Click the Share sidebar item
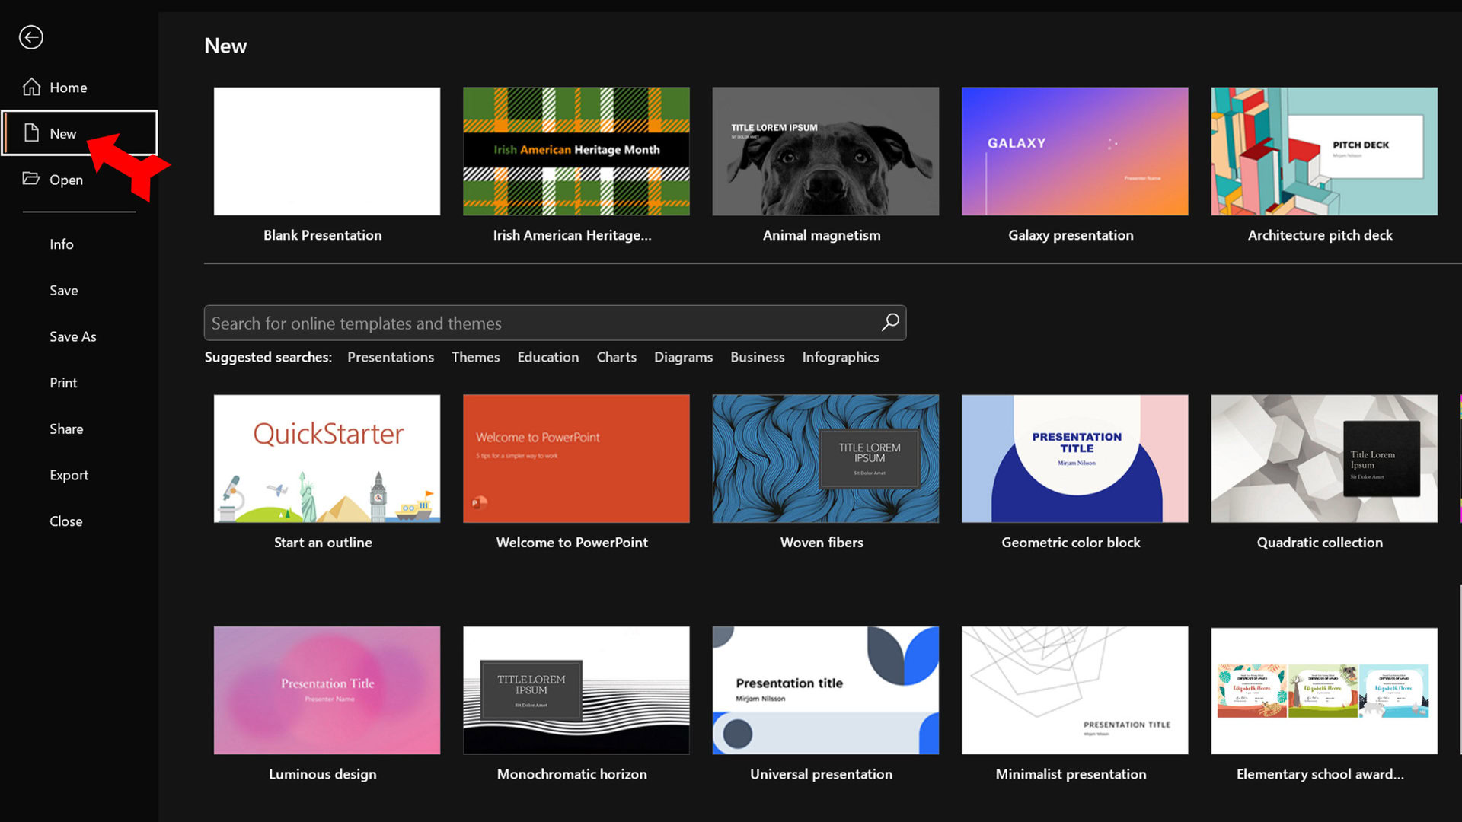1462x822 pixels. point(66,429)
